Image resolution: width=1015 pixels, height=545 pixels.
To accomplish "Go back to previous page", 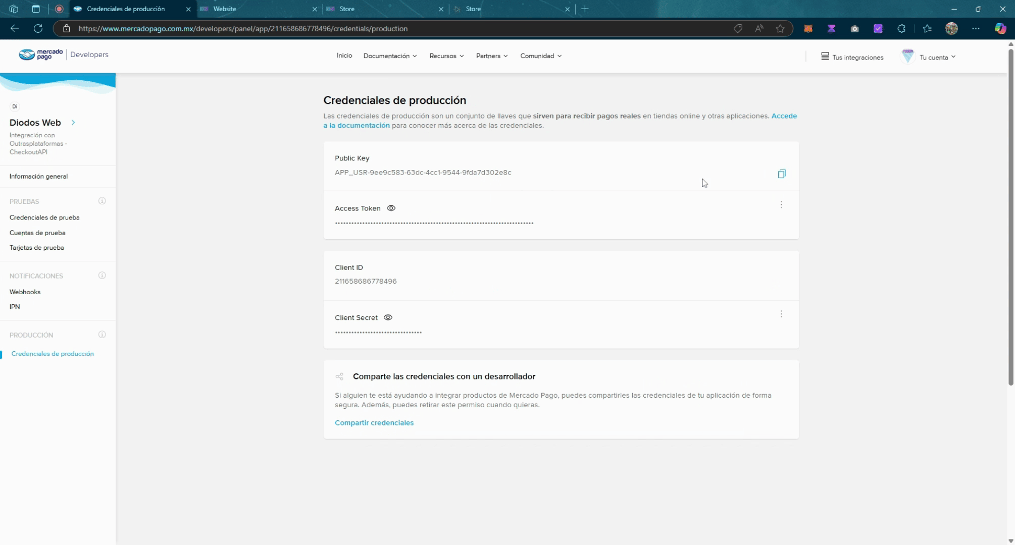I will pyautogui.click(x=15, y=29).
